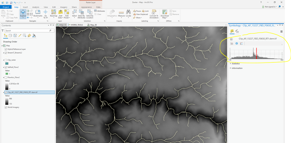
Task: Click View Unplaced labels
Action: [x=140, y=14]
